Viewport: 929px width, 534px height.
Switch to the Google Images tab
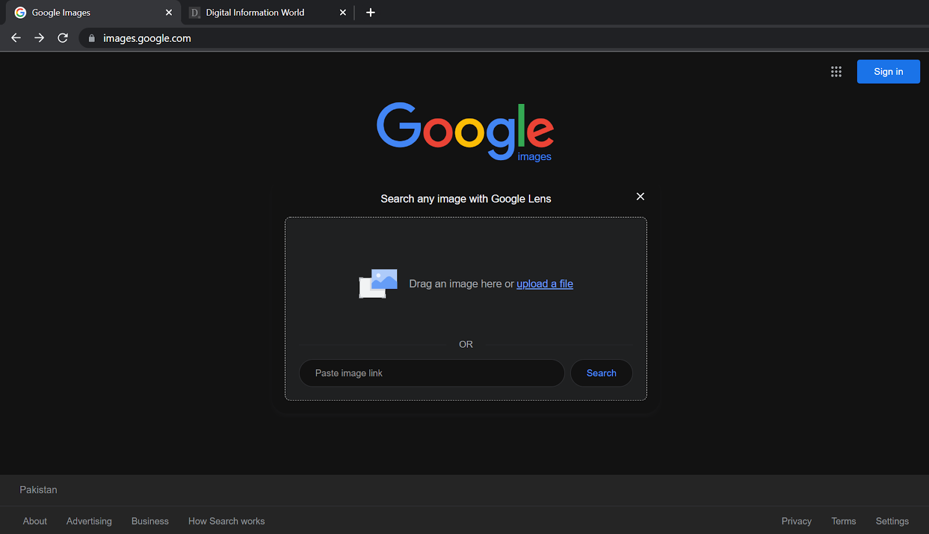(93, 12)
